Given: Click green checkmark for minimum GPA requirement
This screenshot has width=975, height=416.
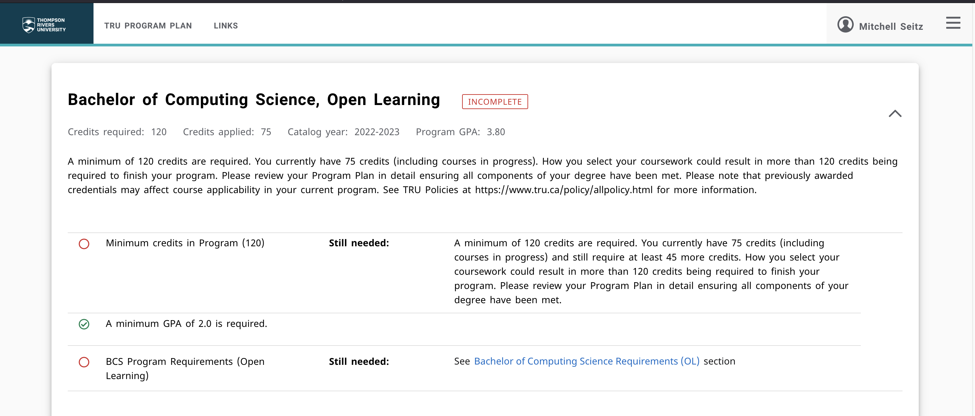Looking at the screenshot, I should [x=84, y=325].
